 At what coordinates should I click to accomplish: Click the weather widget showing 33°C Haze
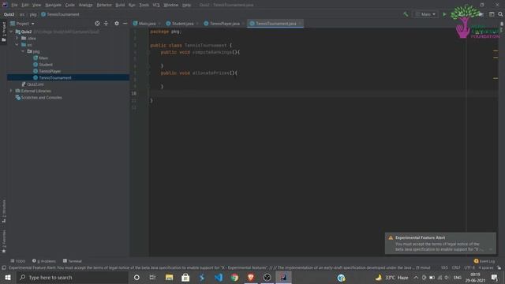click(391, 277)
